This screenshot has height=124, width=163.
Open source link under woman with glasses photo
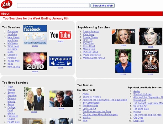pos(61,108)
